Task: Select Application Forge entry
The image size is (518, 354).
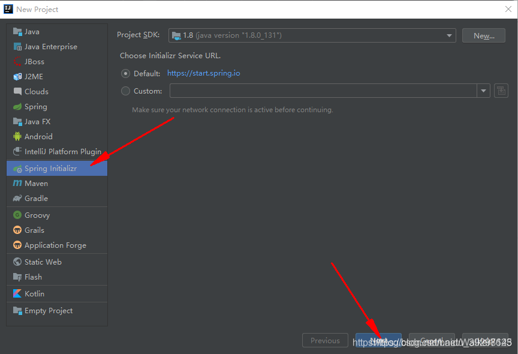Action: click(57, 245)
